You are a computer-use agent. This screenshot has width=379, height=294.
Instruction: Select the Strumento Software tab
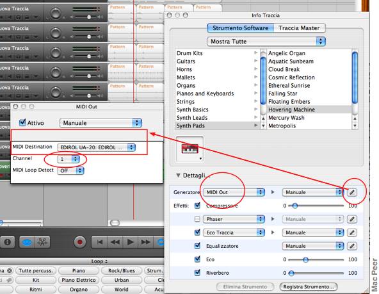coord(240,28)
